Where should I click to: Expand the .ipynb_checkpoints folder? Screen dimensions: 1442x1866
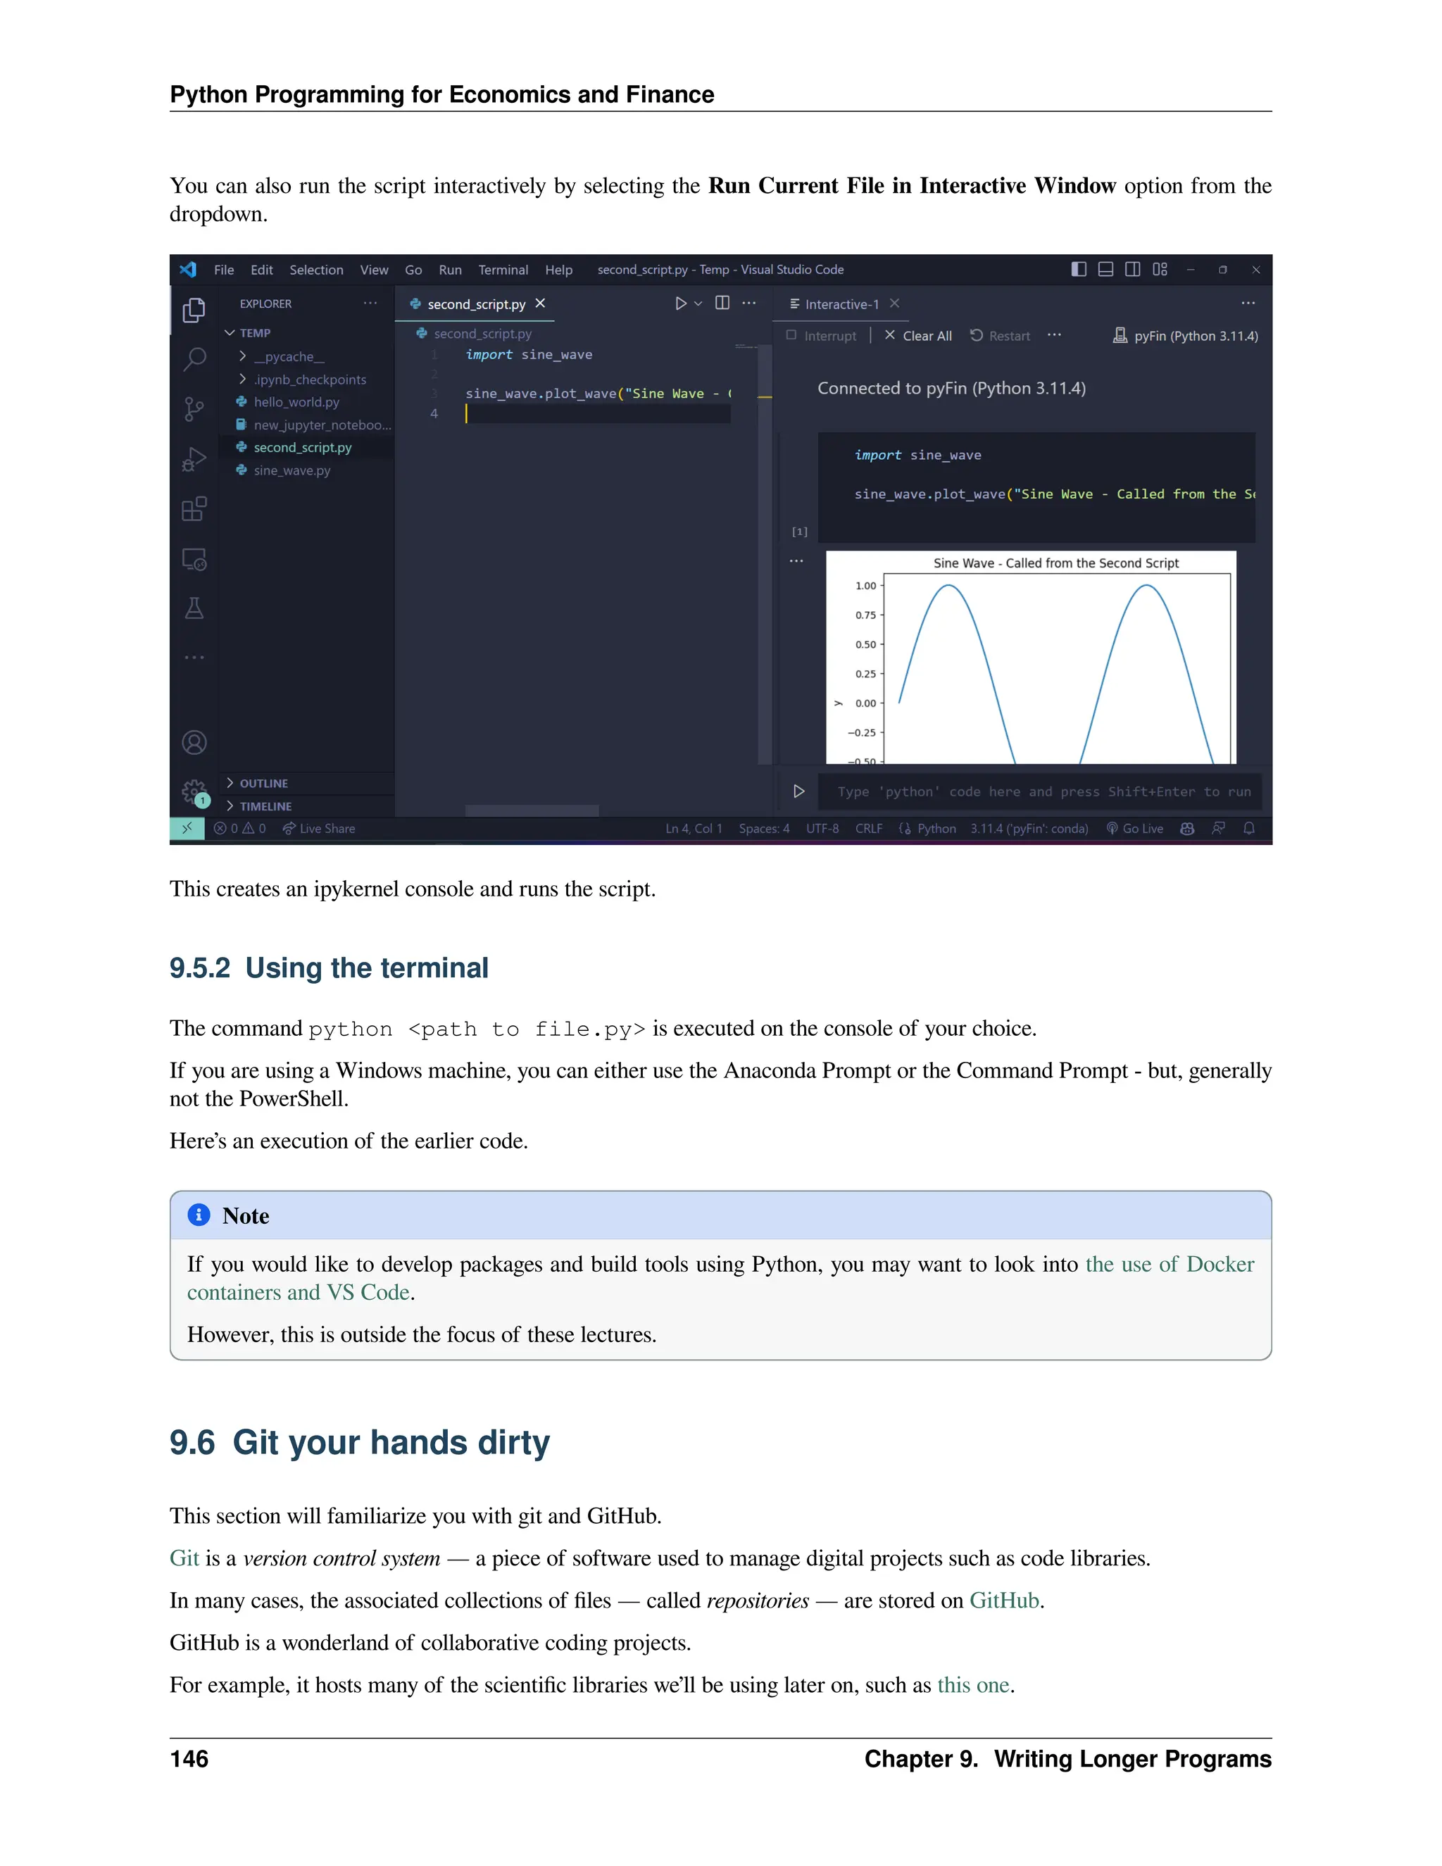[302, 380]
